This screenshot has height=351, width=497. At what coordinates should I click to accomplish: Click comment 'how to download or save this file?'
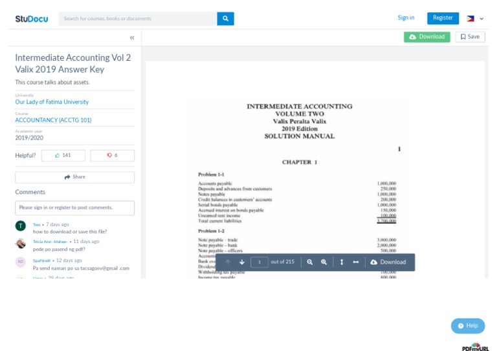click(x=70, y=231)
